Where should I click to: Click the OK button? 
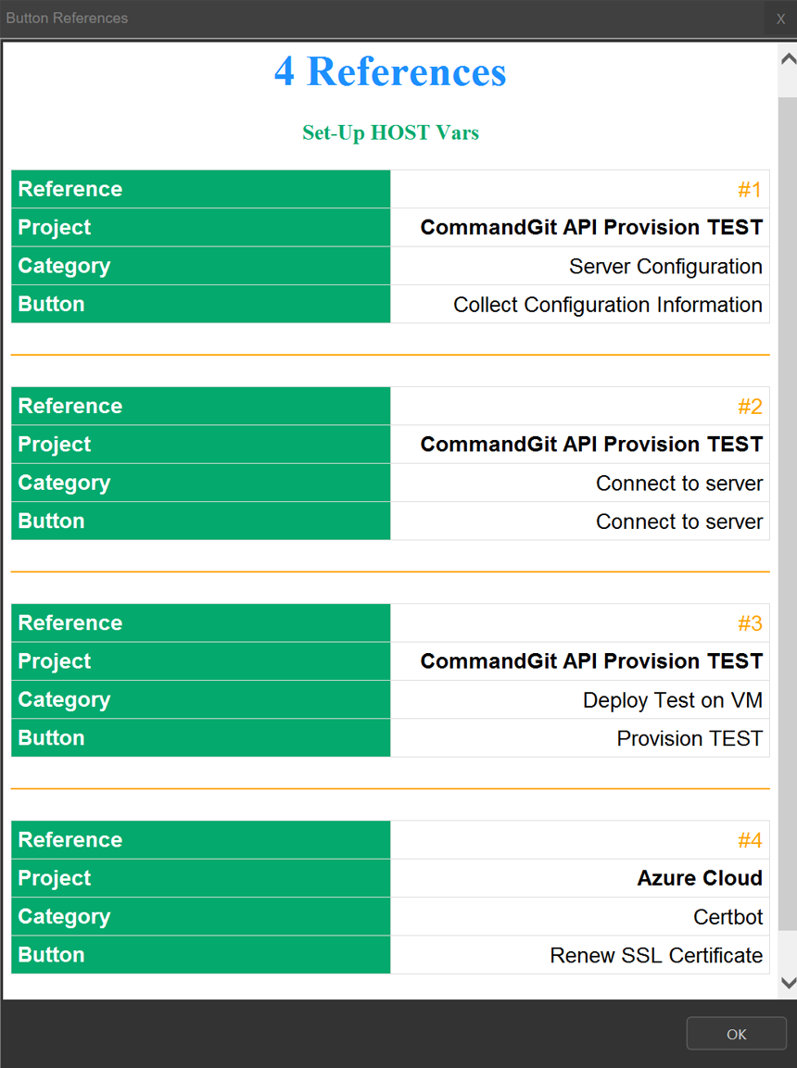tap(736, 1034)
